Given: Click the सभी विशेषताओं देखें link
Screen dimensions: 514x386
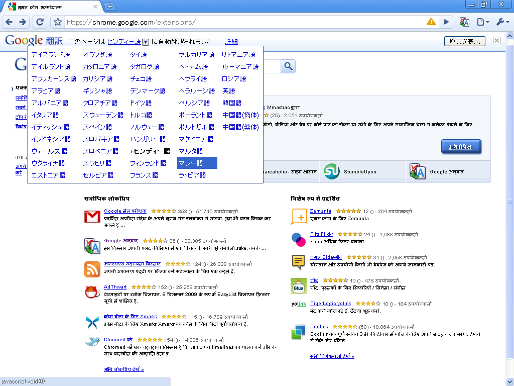Looking at the screenshot, I should pyautogui.click(x=332, y=356).
